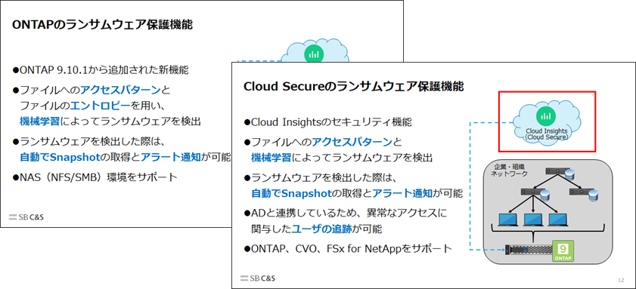
Task: Click SB C&S logo on back slide
Action: tap(26, 217)
